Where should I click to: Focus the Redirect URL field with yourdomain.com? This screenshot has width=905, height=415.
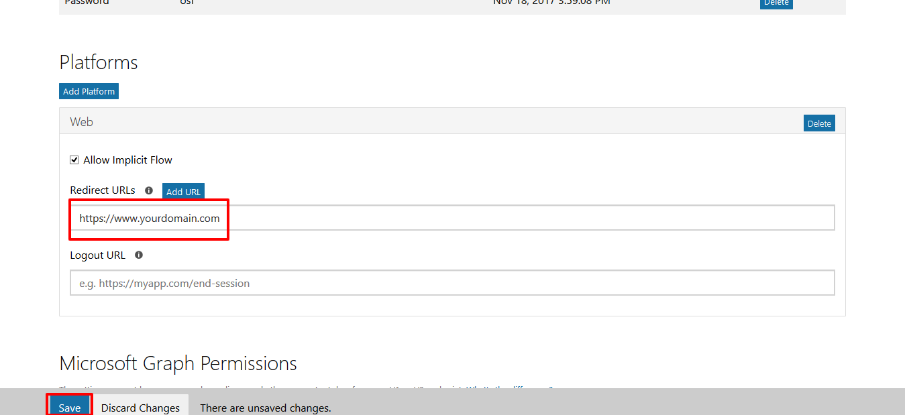click(x=452, y=218)
